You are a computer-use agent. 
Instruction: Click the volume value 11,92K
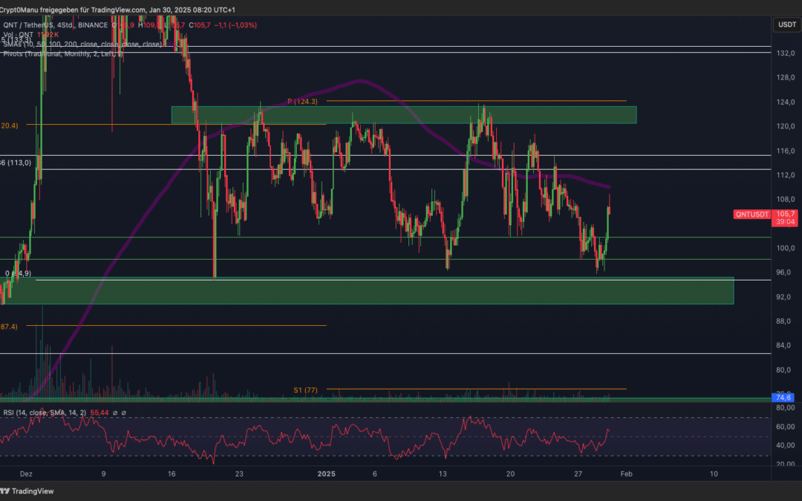[48, 35]
